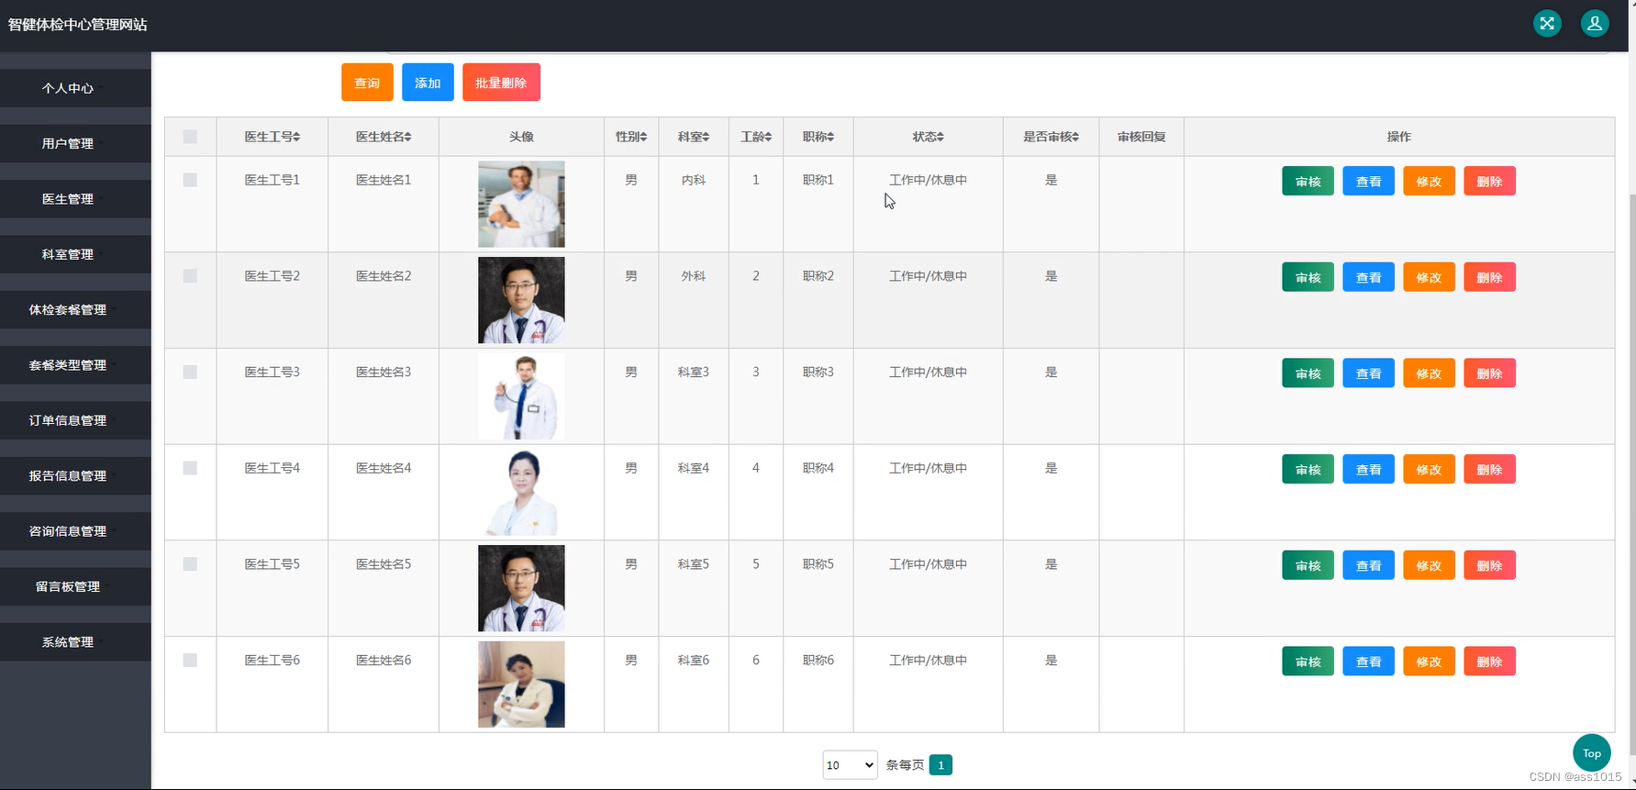Open 咨询信息管理 in the sidebar

tap(75, 531)
